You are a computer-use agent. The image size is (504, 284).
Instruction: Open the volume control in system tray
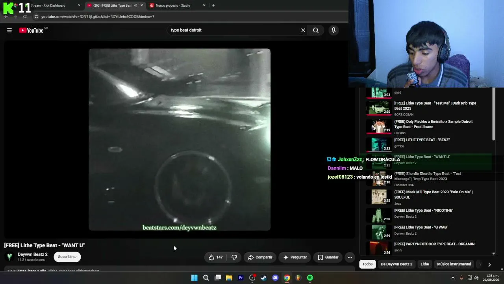(476, 278)
